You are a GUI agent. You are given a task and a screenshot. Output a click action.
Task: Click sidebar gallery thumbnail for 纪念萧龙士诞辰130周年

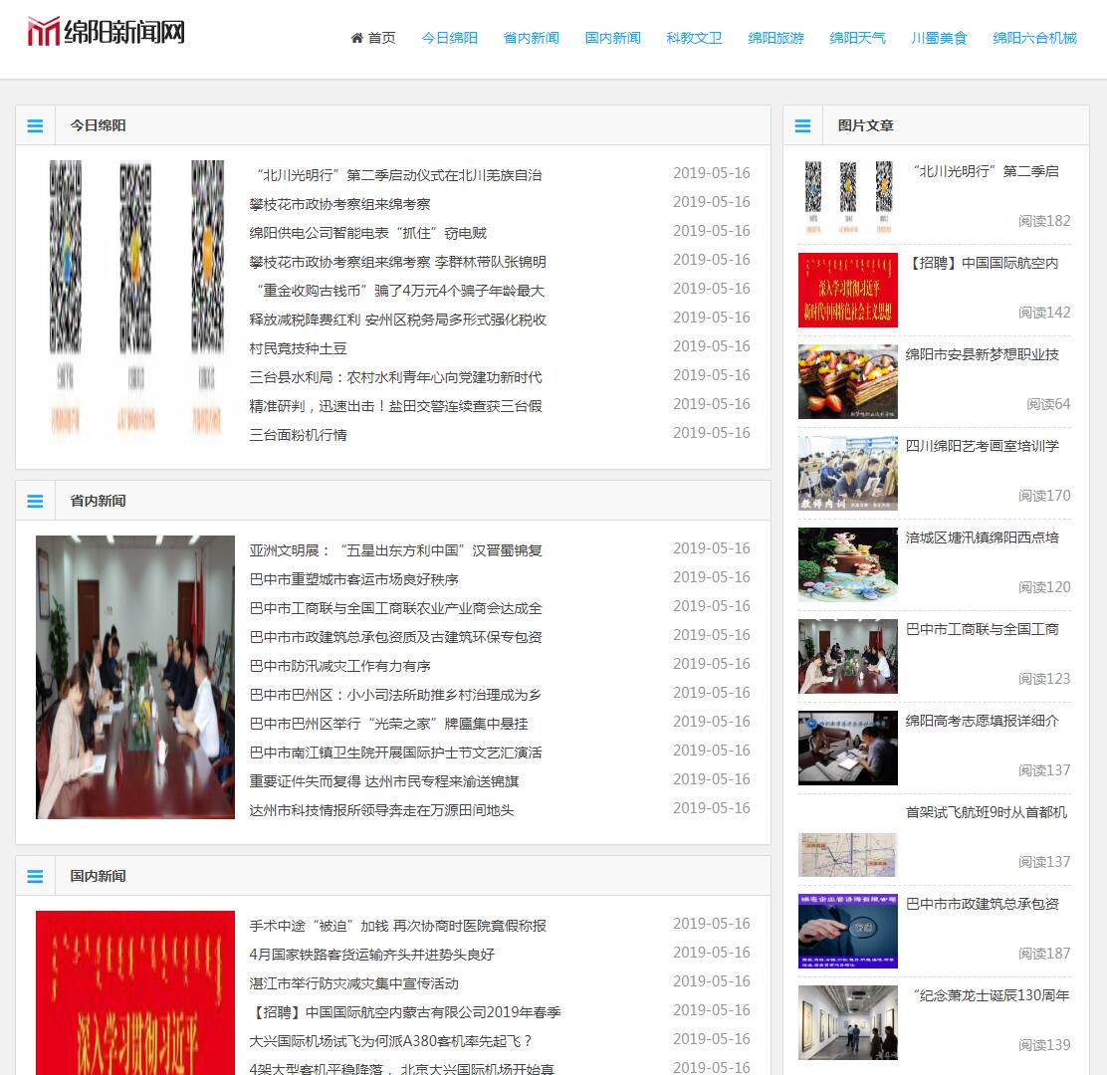click(848, 1023)
